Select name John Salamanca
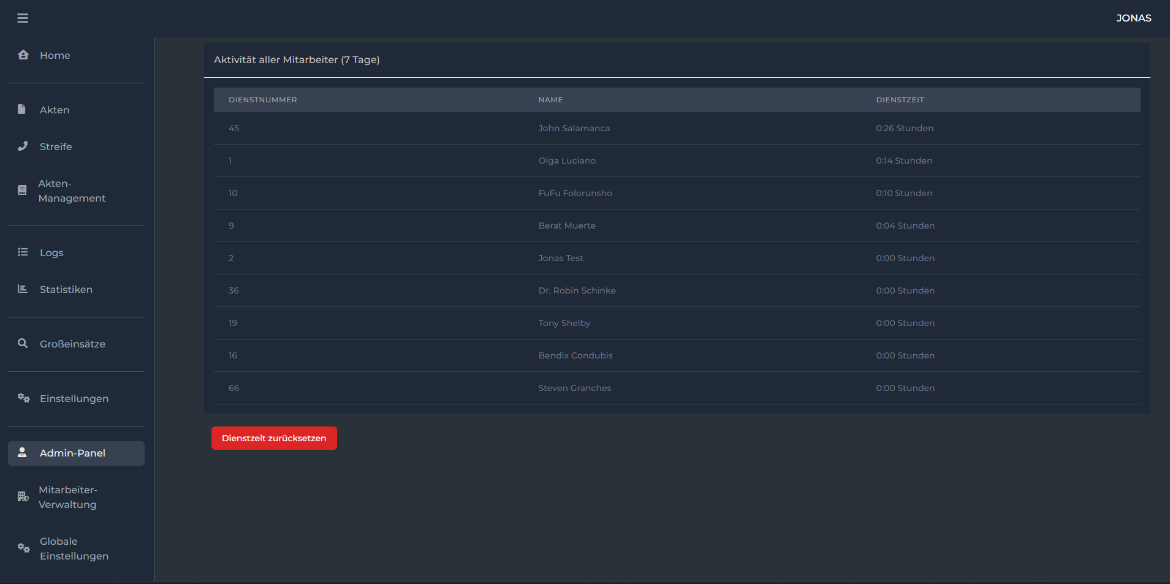This screenshot has height=584, width=1170. tap(574, 128)
